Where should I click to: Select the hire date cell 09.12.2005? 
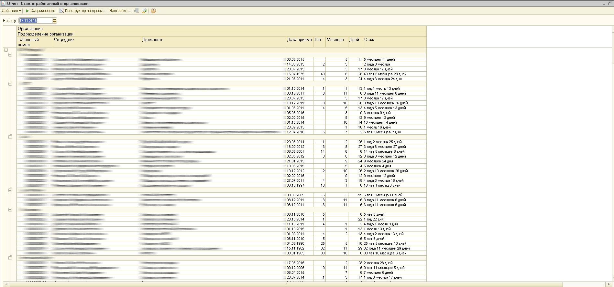[x=300, y=268]
